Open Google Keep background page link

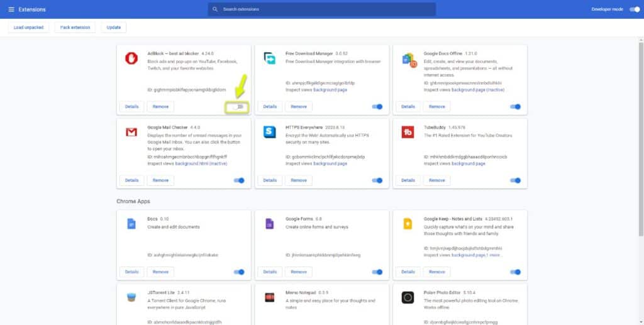click(469, 255)
